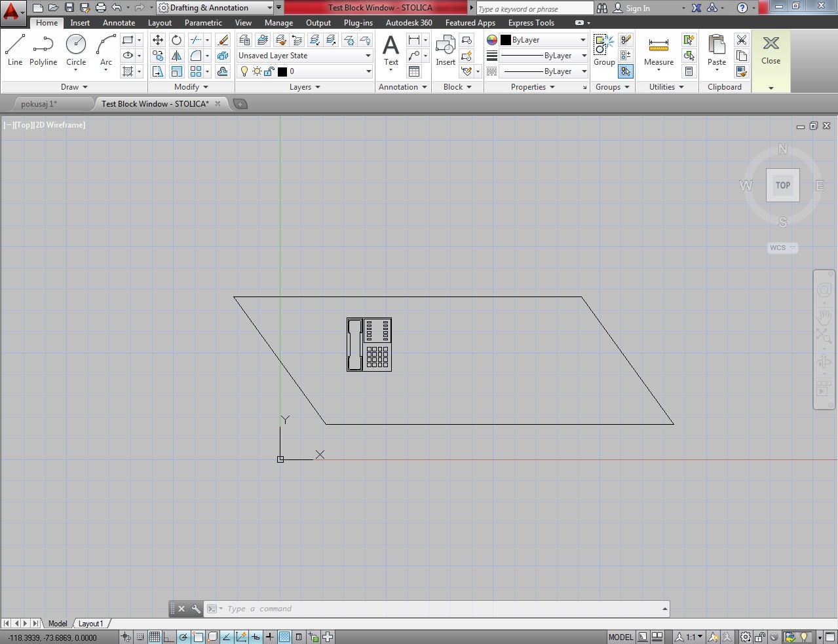Open Layer Properties manager

click(244, 40)
